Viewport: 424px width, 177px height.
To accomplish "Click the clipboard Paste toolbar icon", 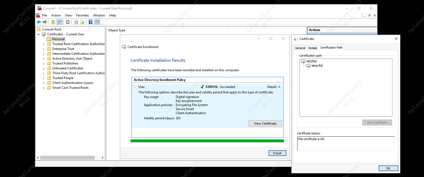I will pyautogui.click(x=68, y=22).
